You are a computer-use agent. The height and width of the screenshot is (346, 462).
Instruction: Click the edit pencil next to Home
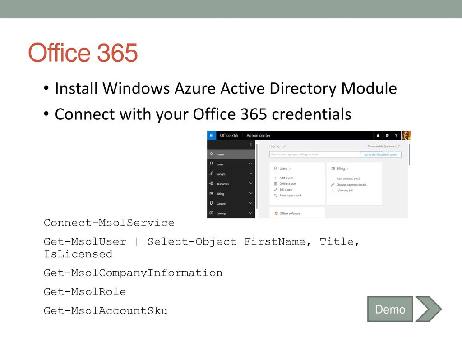[x=285, y=146]
